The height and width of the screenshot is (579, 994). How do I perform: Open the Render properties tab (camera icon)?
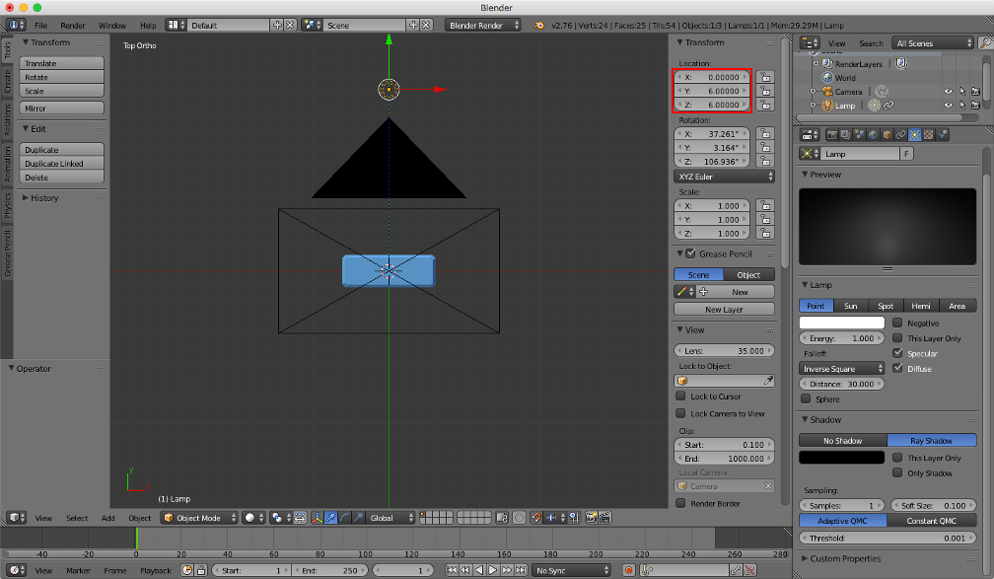[831, 135]
